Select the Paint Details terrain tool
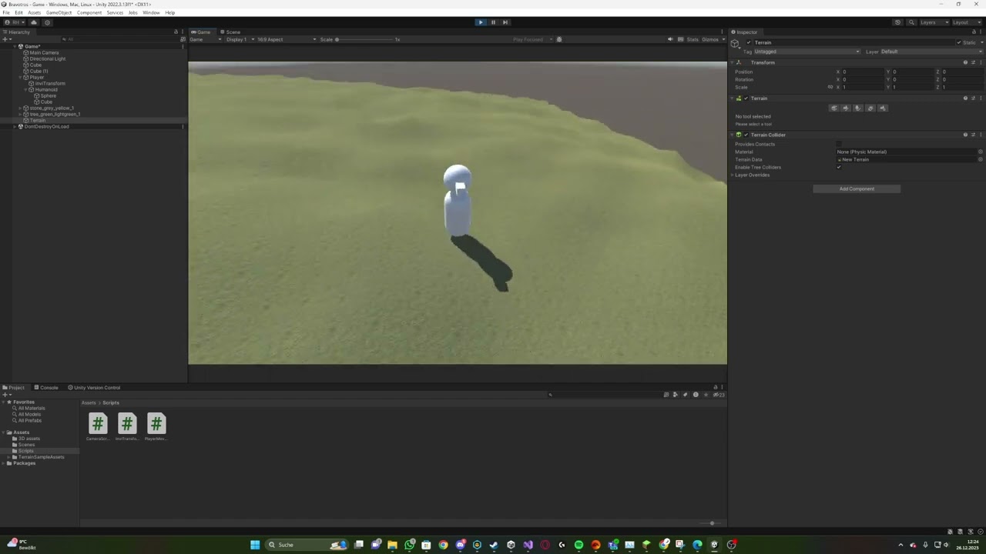The image size is (986, 554). pos(870,108)
